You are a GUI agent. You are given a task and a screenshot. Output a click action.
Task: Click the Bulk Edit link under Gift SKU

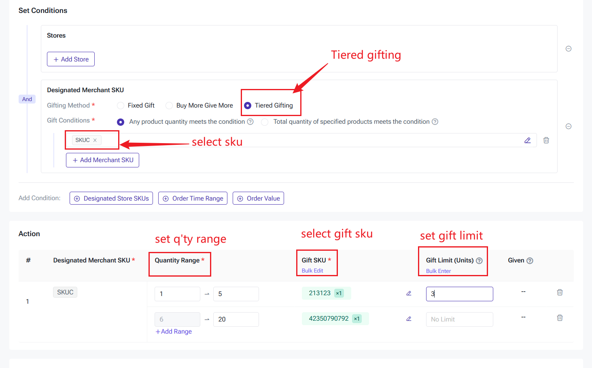pyautogui.click(x=312, y=271)
